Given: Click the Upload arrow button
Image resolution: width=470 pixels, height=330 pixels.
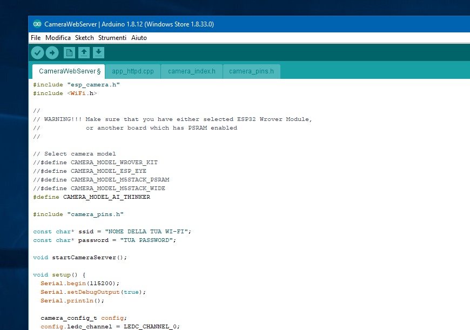Looking at the screenshot, I should tap(52, 53).
